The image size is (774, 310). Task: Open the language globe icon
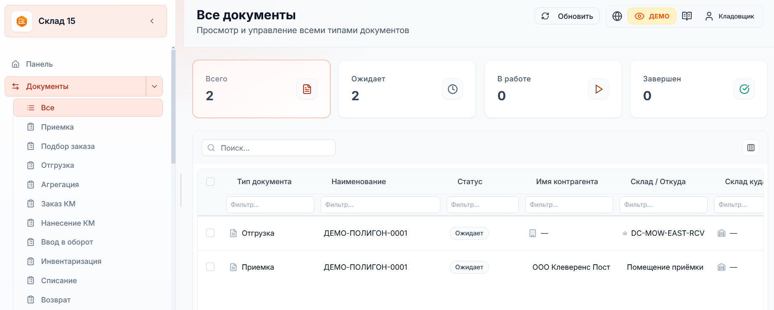coord(617,16)
